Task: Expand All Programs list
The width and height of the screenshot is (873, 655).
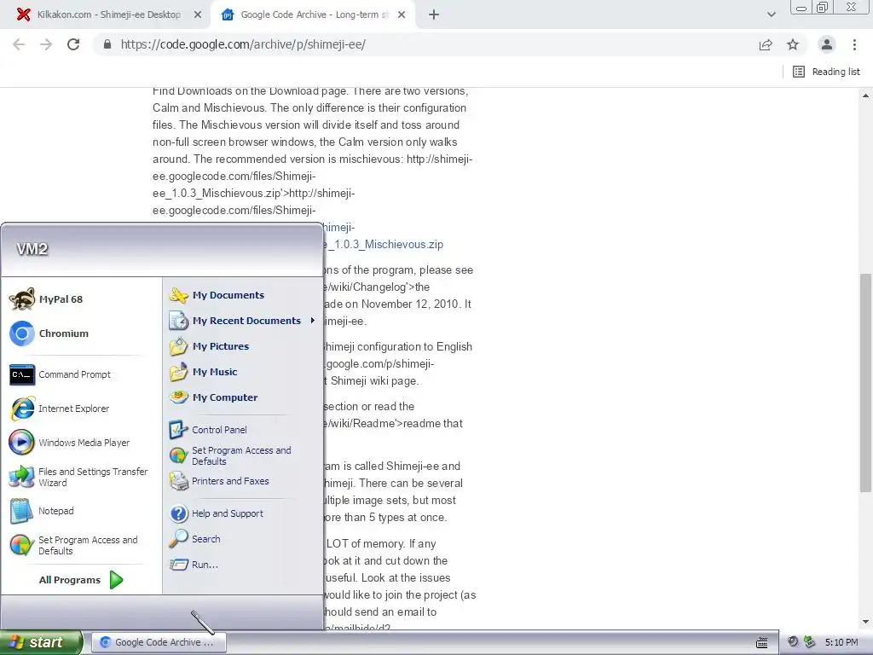Action: click(x=81, y=580)
